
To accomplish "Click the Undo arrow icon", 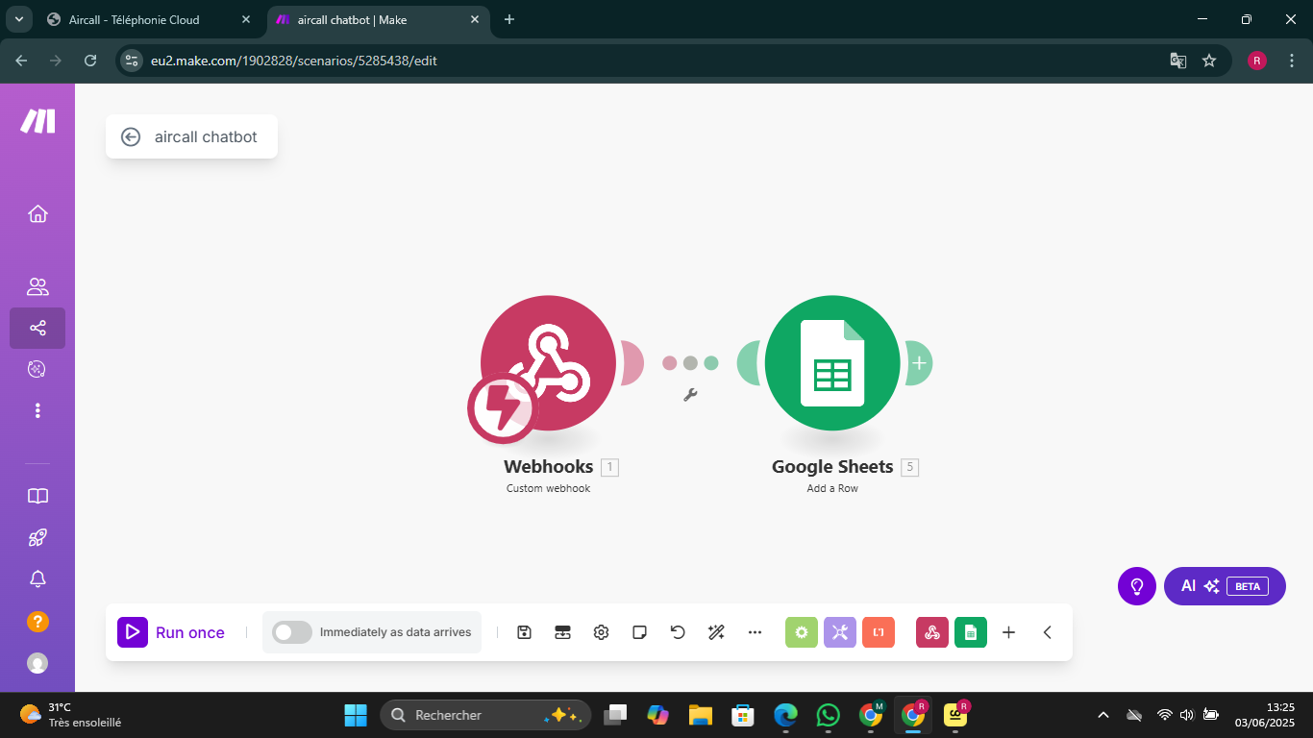I will pyautogui.click(x=678, y=632).
